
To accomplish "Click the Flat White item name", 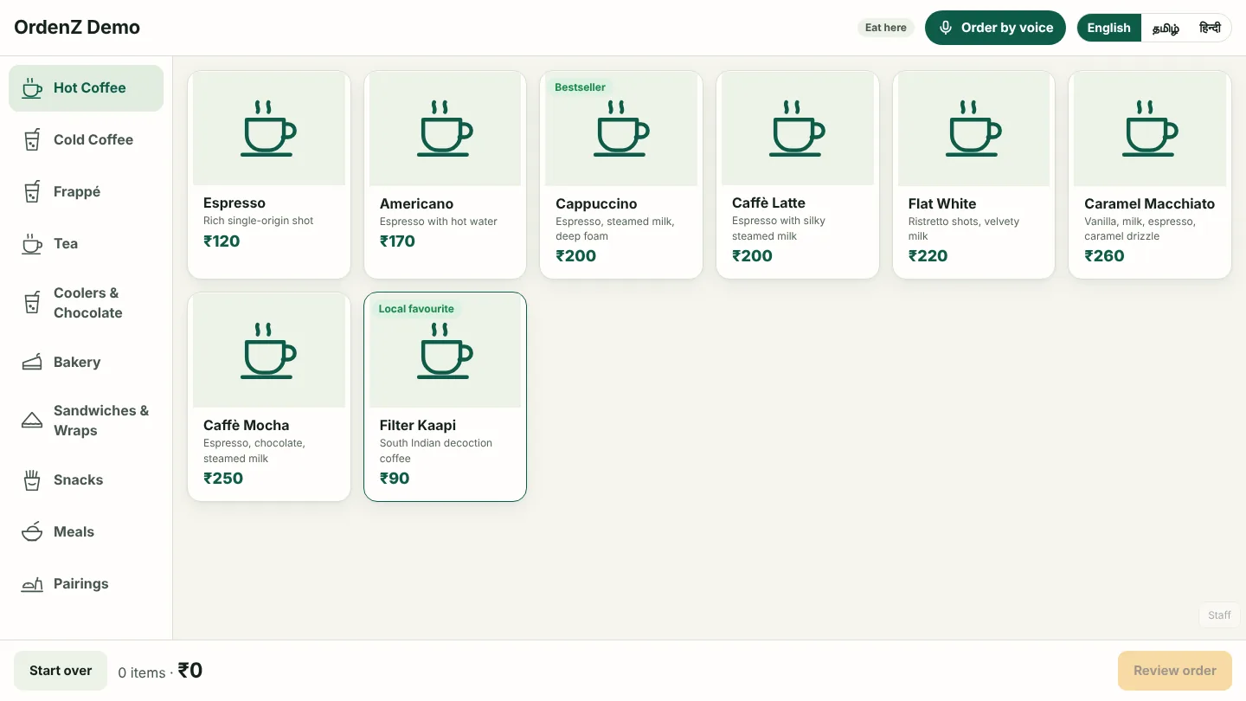I will 942,204.
